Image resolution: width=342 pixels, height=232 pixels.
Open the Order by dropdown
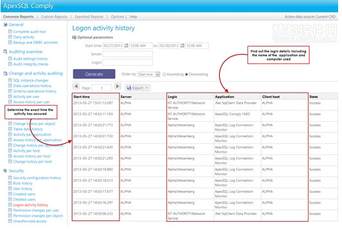[148, 74]
